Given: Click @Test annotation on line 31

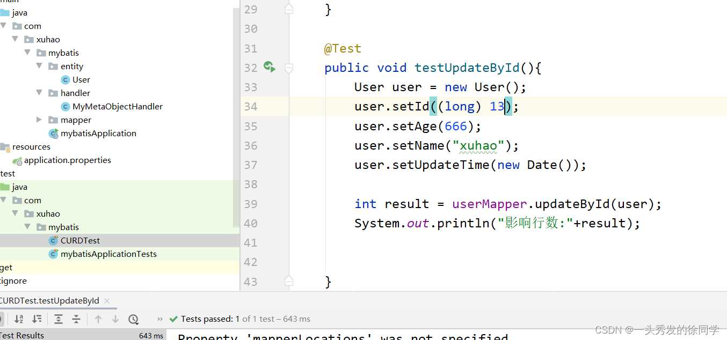Looking at the screenshot, I should pyautogui.click(x=343, y=48).
